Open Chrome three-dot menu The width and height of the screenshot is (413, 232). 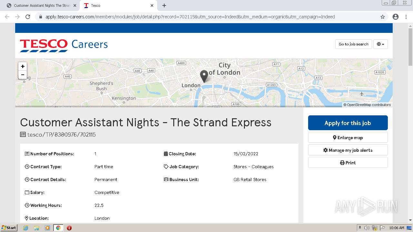point(406,17)
